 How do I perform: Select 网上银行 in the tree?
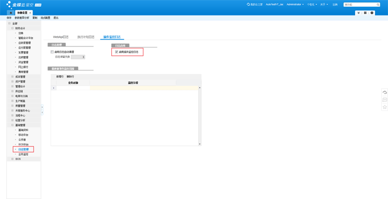(23, 67)
